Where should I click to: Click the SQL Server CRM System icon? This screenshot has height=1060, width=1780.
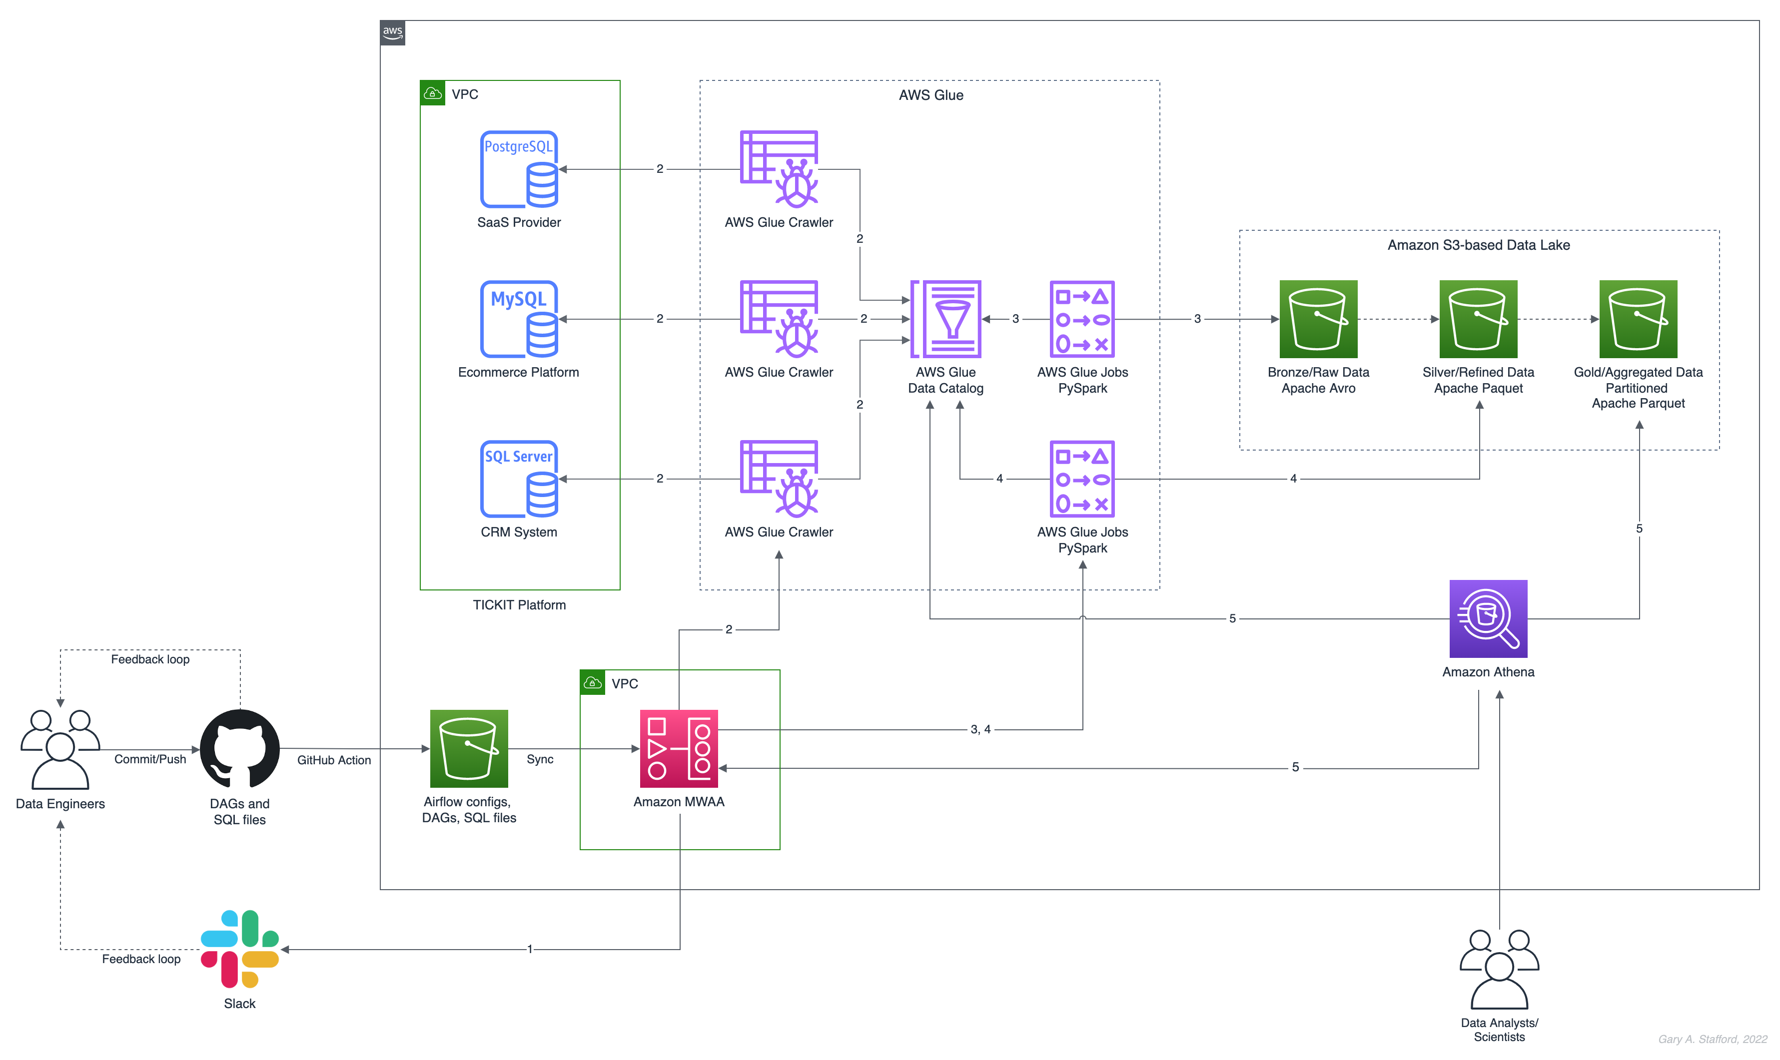519,479
